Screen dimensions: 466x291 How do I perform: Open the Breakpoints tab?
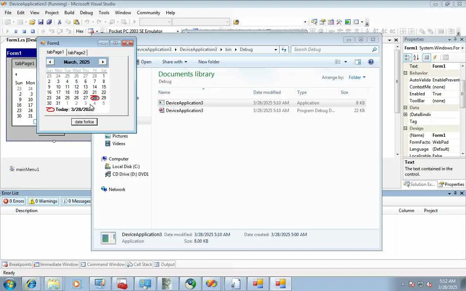click(17, 264)
